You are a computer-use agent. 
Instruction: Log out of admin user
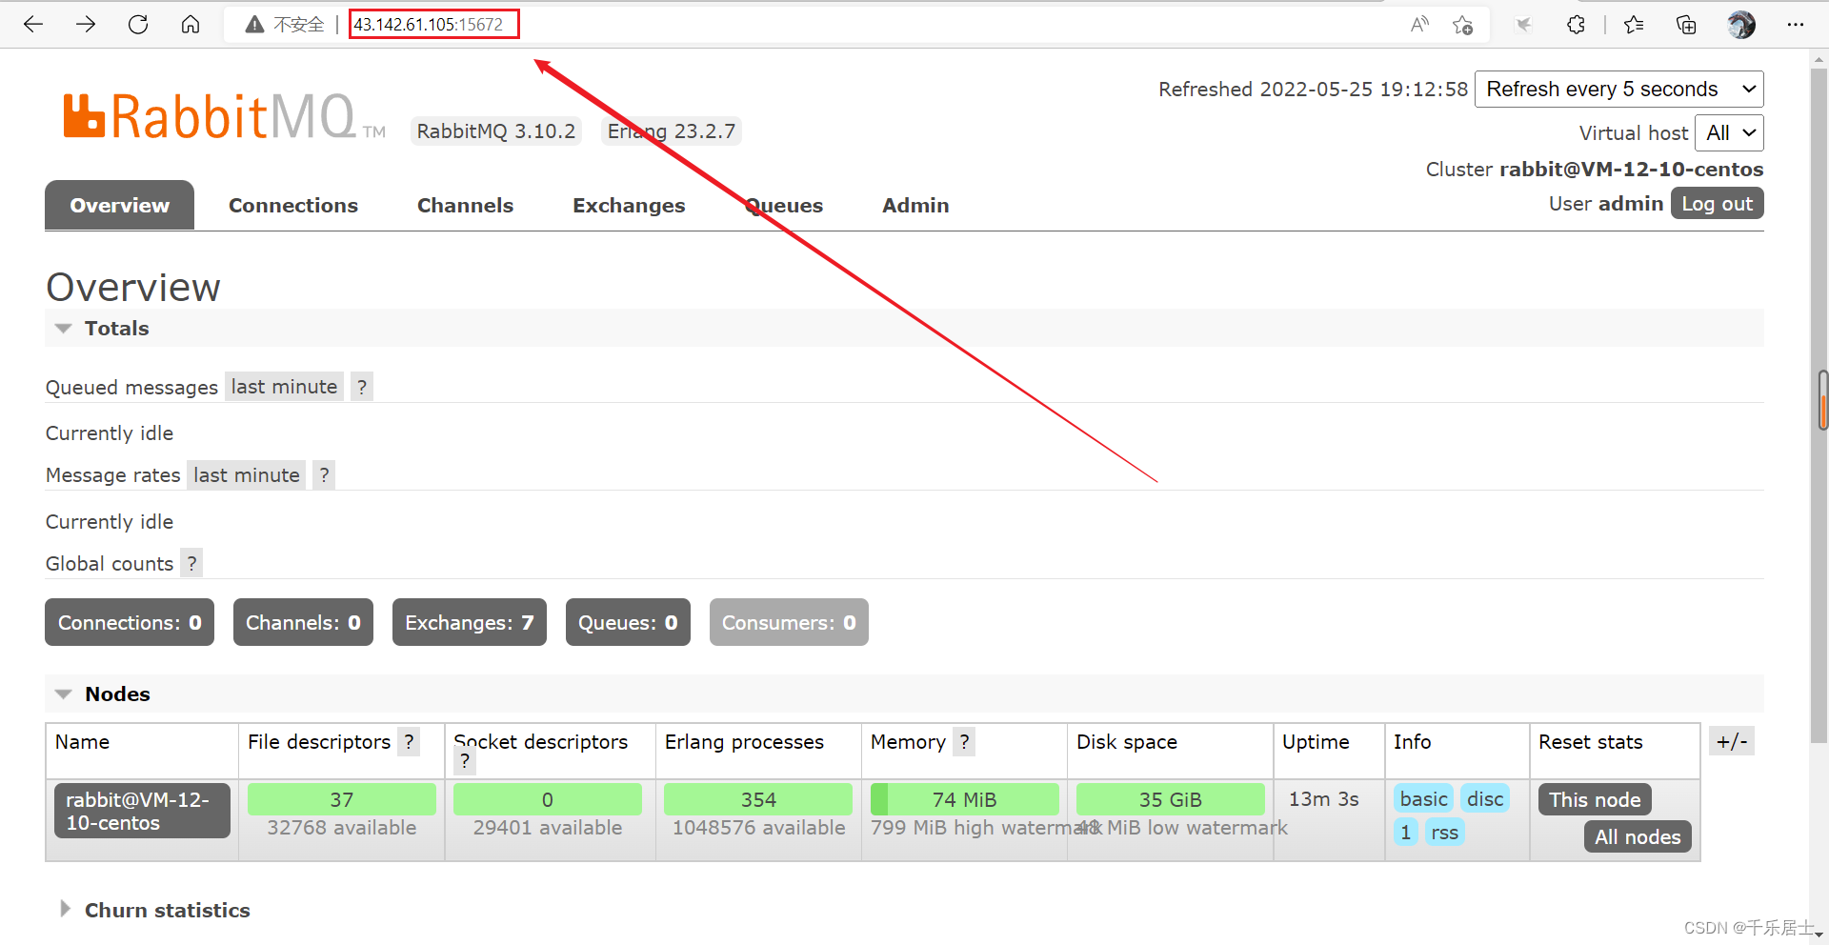click(x=1717, y=204)
